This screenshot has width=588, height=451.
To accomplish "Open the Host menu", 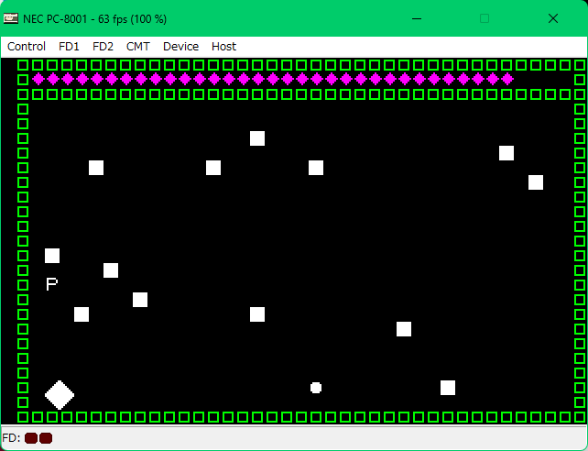I will point(223,46).
